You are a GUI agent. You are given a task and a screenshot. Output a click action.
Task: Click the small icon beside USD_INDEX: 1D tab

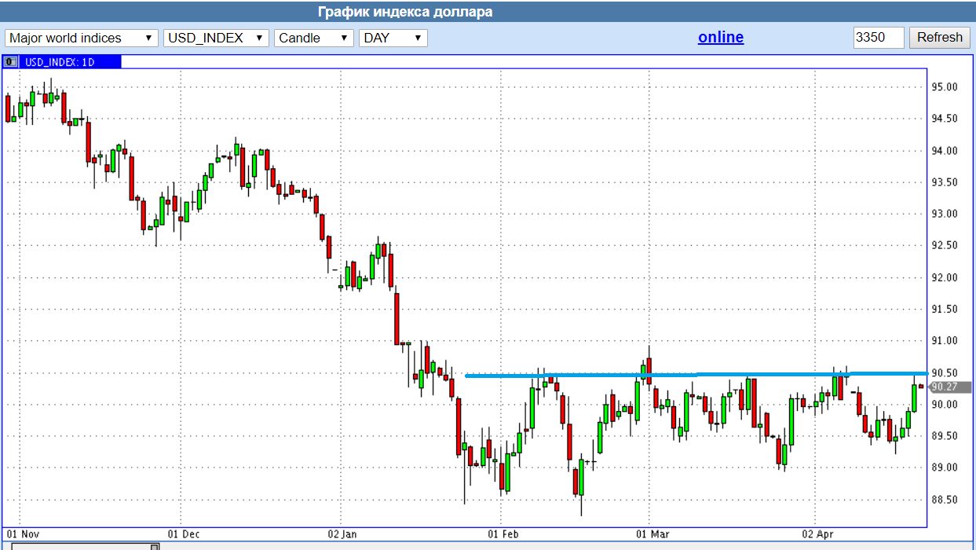[x=12, y=61]
